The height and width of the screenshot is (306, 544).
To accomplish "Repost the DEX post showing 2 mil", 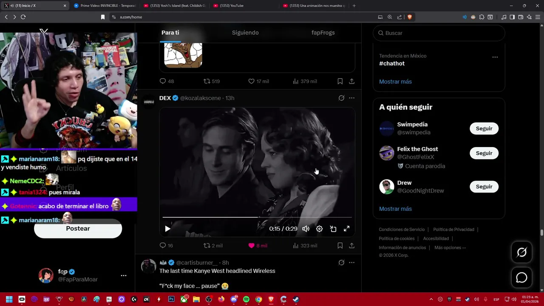I will (213, 246).
